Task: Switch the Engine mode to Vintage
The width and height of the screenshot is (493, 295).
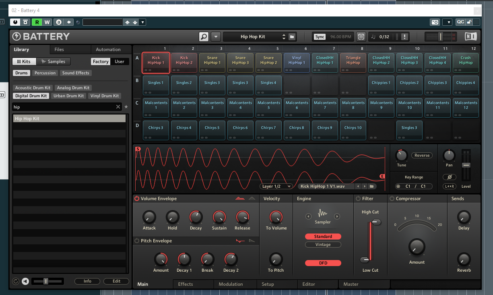Action: 323,244
